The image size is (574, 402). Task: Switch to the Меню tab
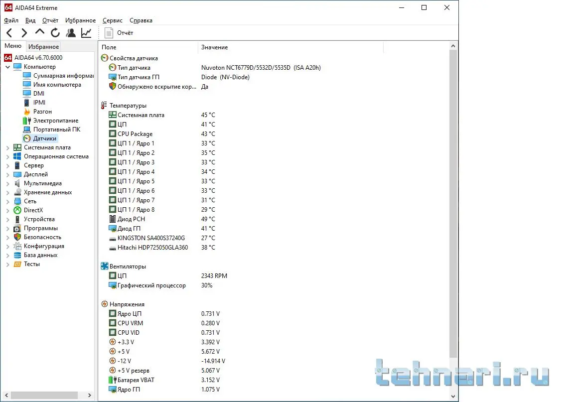pyautogui.click(x=13, y=46)
